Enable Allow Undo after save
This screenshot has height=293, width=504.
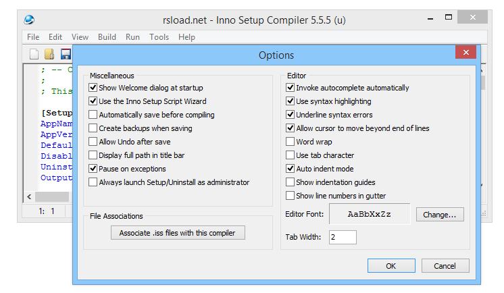pos(93,142)
